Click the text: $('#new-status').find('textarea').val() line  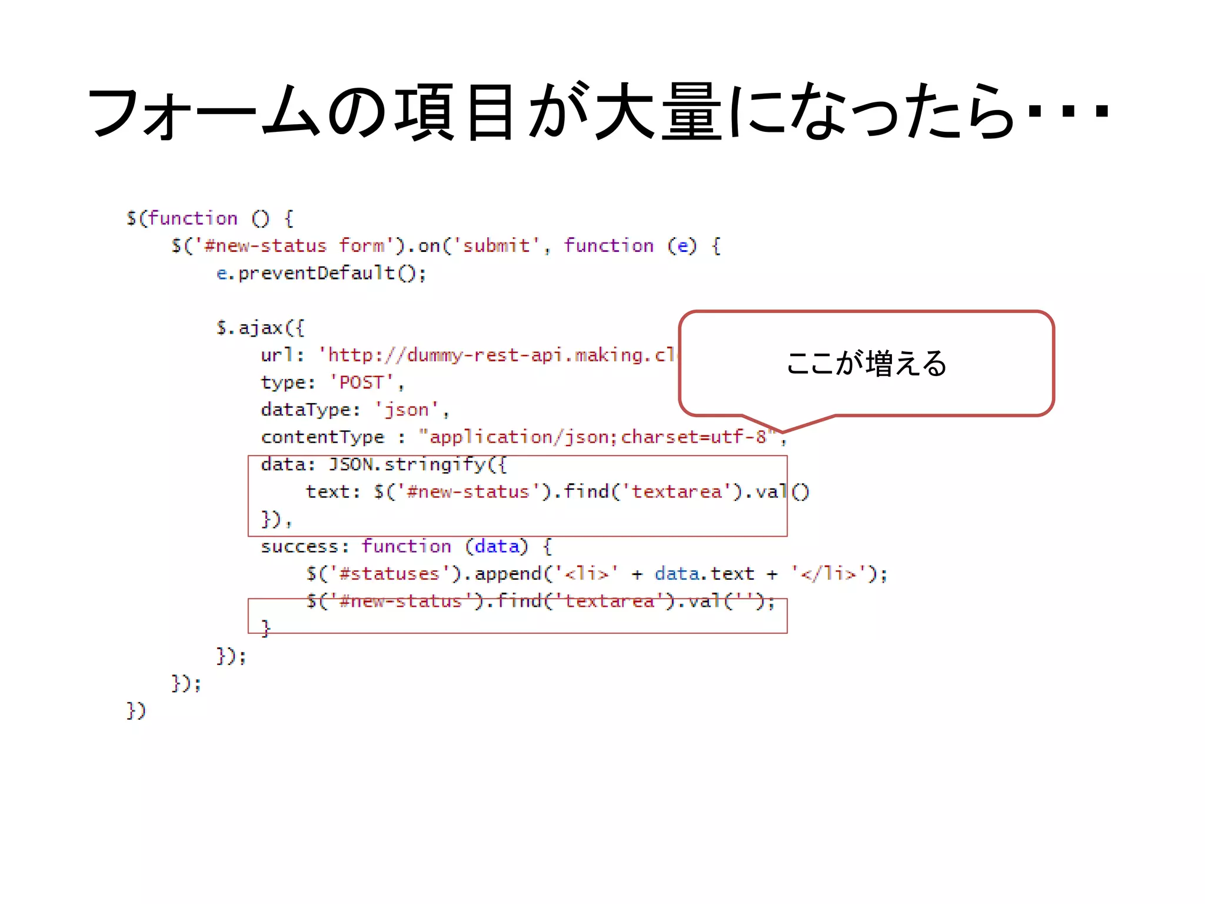(x=558, y=491)
